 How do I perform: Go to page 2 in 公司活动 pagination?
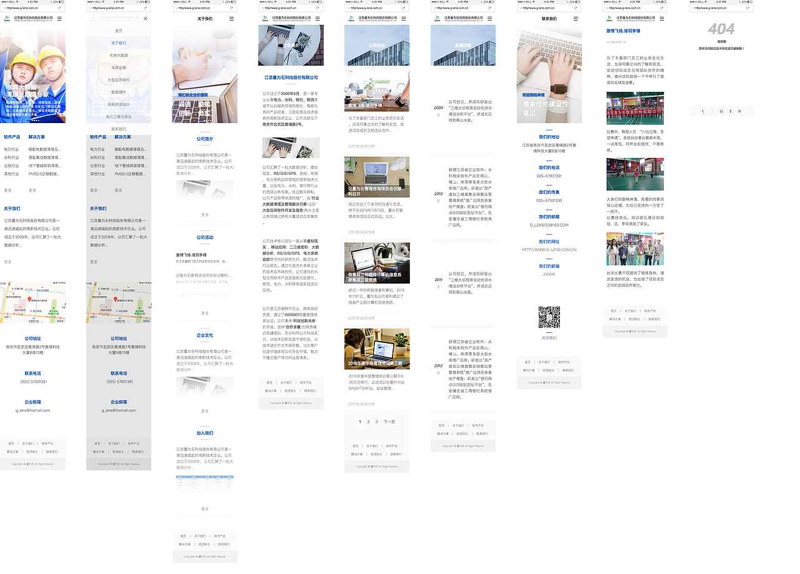click(x=368, y=422)
